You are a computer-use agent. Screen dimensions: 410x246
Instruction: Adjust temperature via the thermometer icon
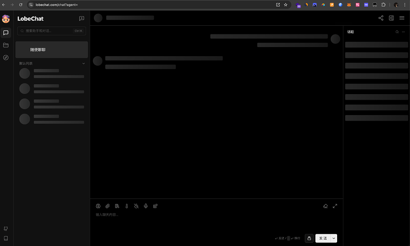(x=126, y=206)
